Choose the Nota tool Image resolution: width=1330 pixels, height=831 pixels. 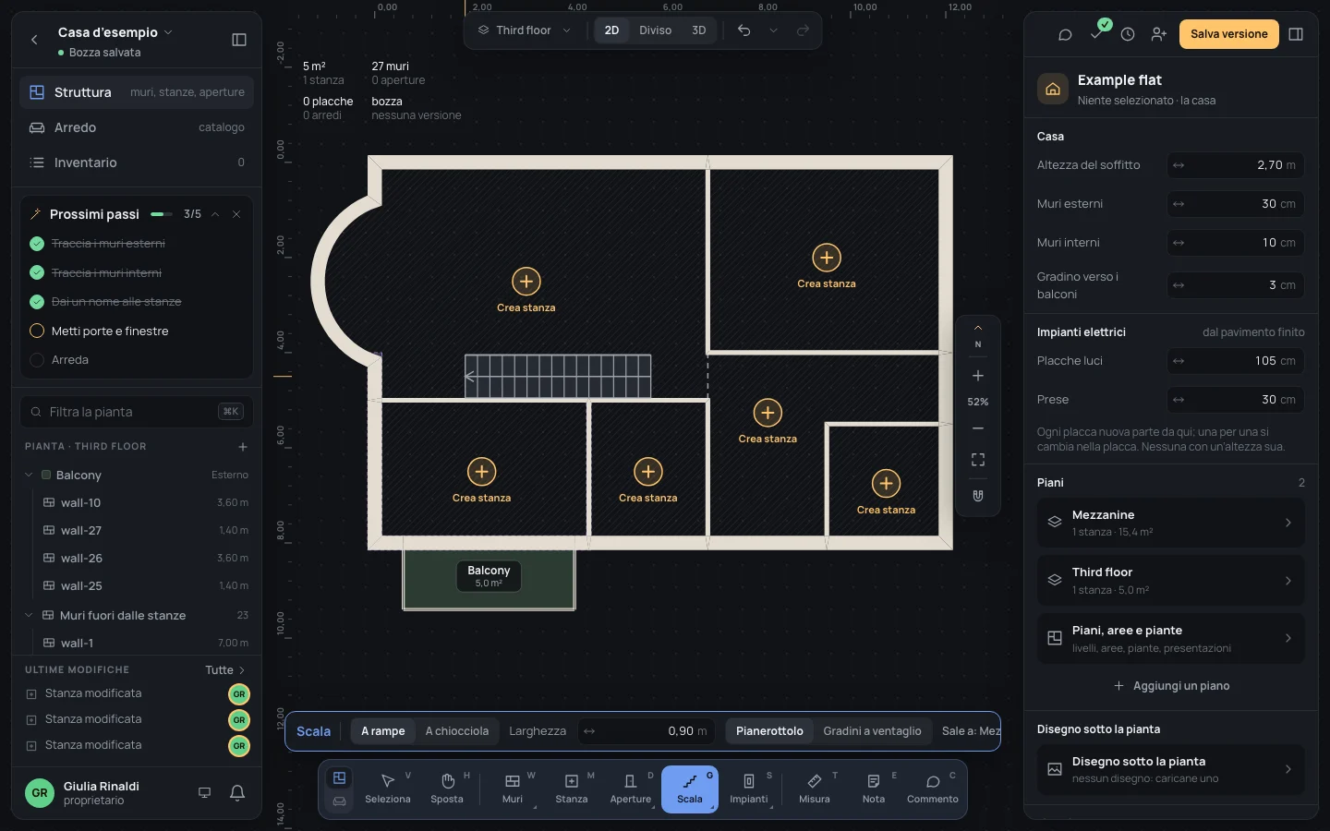click(x=874, y=789)
